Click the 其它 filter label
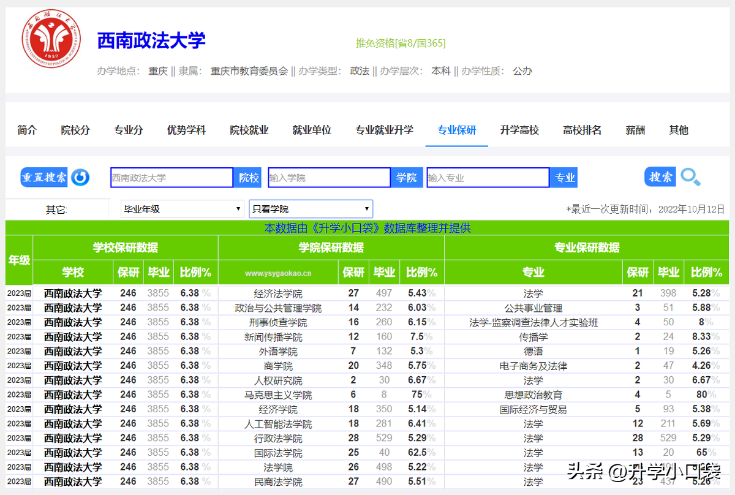The image size is (735, 495). (56, 210)
